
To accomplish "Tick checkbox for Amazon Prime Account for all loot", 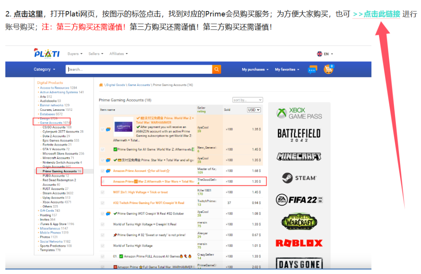I will pyautogui.click(x=102, y=171).
